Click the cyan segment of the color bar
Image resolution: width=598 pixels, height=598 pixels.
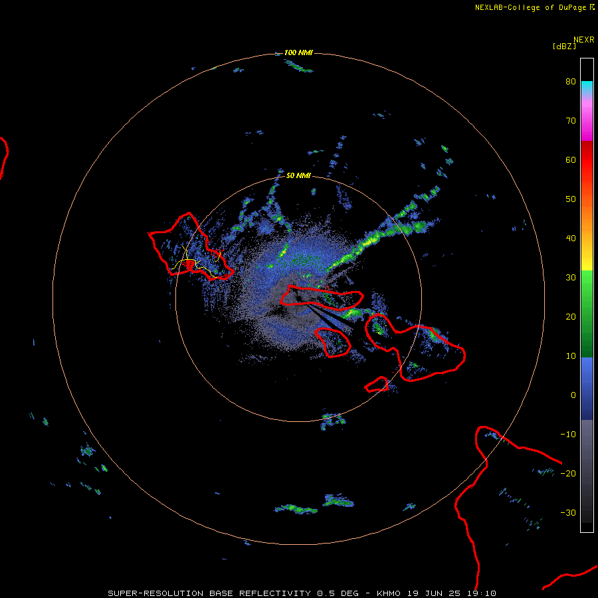(587, 87)
